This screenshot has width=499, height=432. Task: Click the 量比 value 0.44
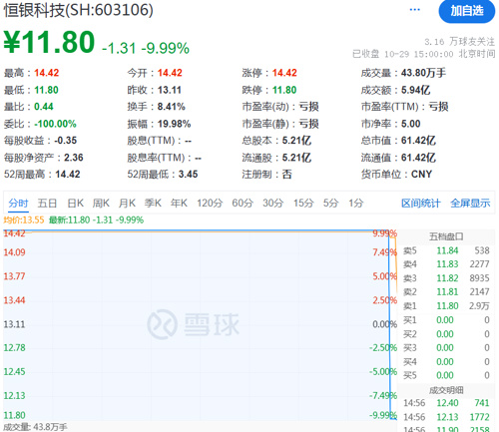[x=44, y=107]
